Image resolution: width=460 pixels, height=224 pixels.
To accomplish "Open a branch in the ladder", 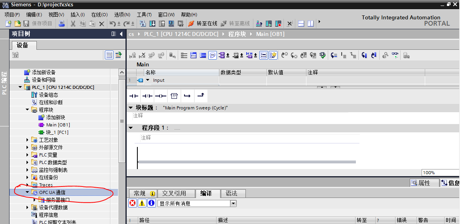I will pos(187,96).
